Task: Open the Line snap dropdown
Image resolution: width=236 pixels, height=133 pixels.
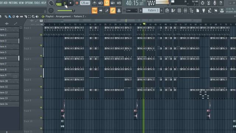Action: [132, 10]
